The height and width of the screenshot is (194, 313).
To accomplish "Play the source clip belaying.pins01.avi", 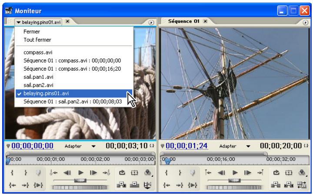I will pos(81,172).
